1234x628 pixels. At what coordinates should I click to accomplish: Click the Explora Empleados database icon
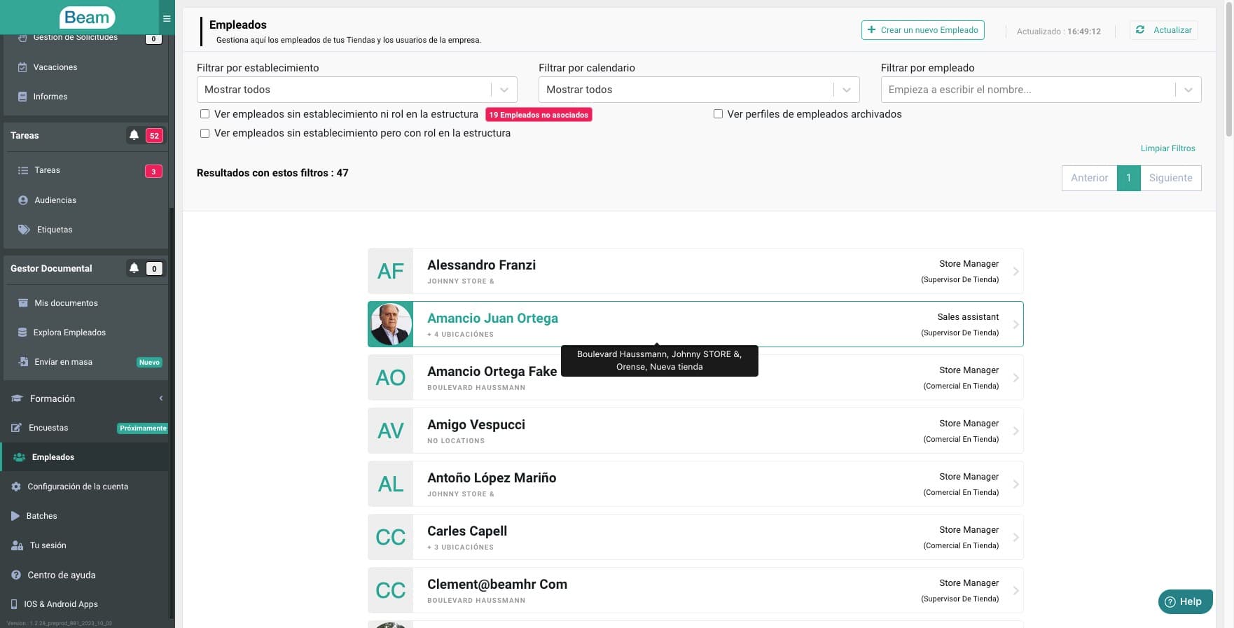[x=22, y=333]
